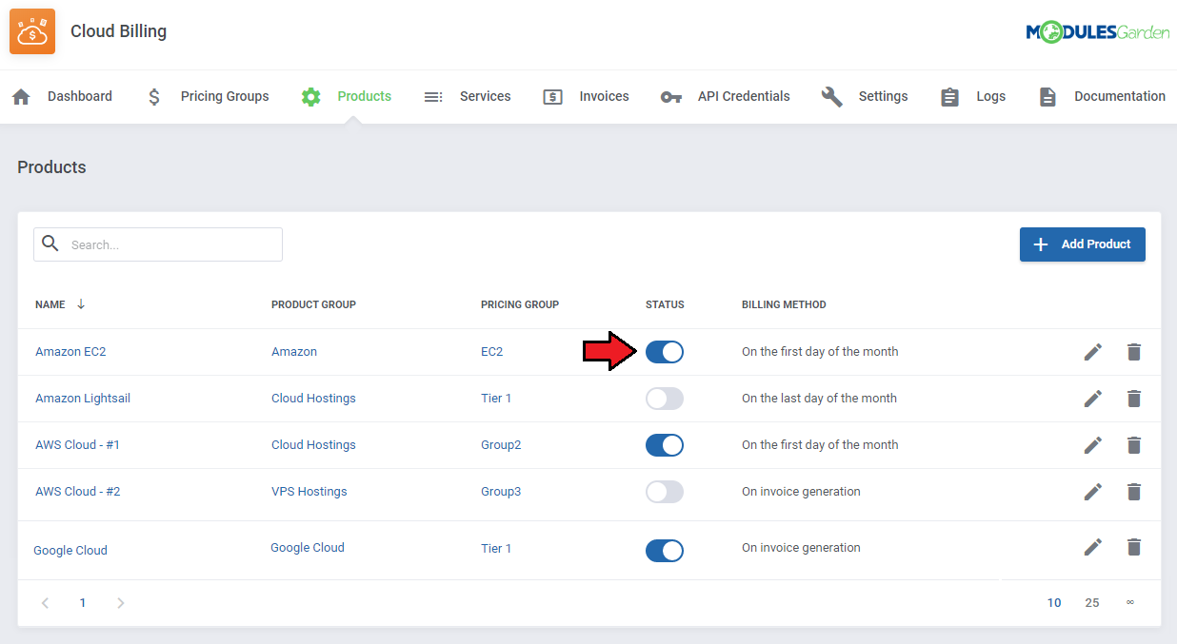The height and width of the screenshot is (644, 1177).
Task: Turn off the Google Cloud status toggle
Action: tap(664, 551)
